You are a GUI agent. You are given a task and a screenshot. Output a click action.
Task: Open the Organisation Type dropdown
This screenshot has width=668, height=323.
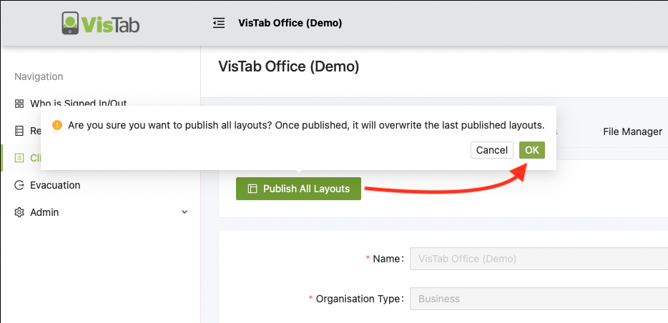pyautogui.click(x=539, y=299)
